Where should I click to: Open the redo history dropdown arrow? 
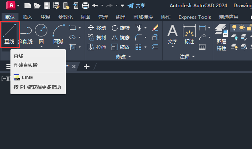tap(116, 6)
